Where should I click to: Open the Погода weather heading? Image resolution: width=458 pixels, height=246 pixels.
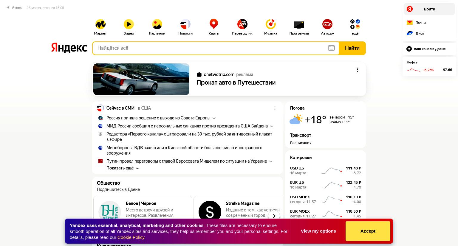[x=297, y=108]
